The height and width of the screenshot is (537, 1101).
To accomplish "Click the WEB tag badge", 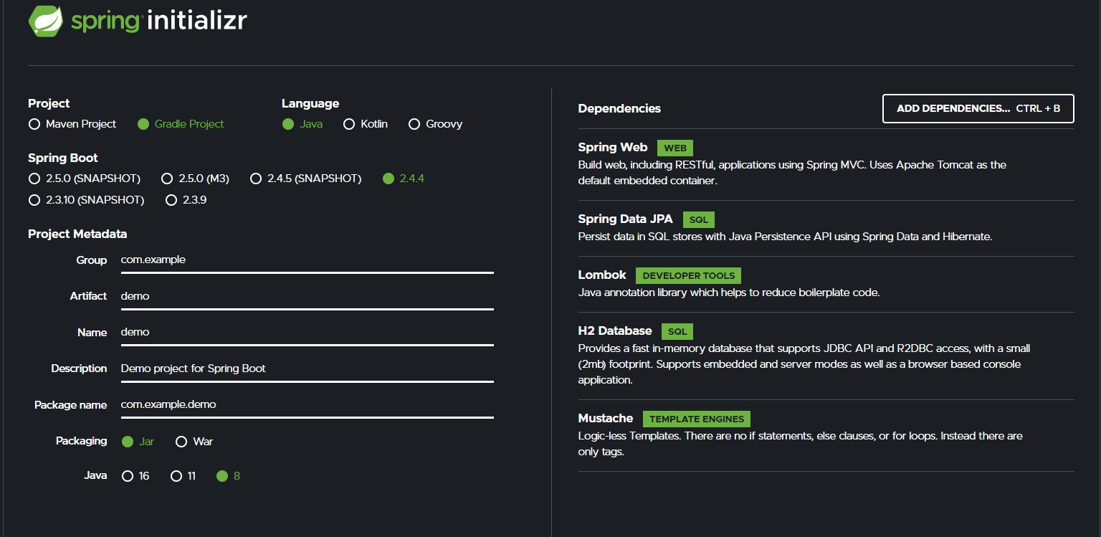I will [675, 148].
